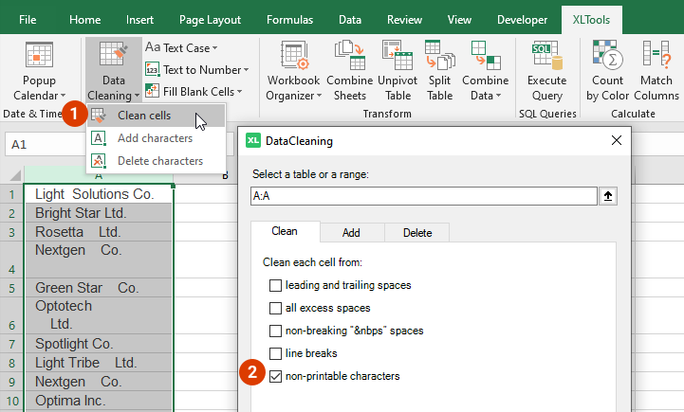Switch to the Formulas ribbon tab
The image size is (684, 412).
(x=289, y=20)
